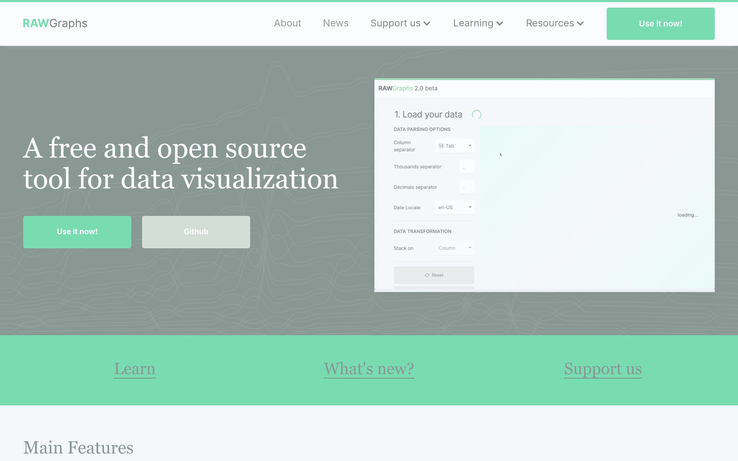Click the Decimals separator input field
738x461 pixels.
click(x=467, y=187)
